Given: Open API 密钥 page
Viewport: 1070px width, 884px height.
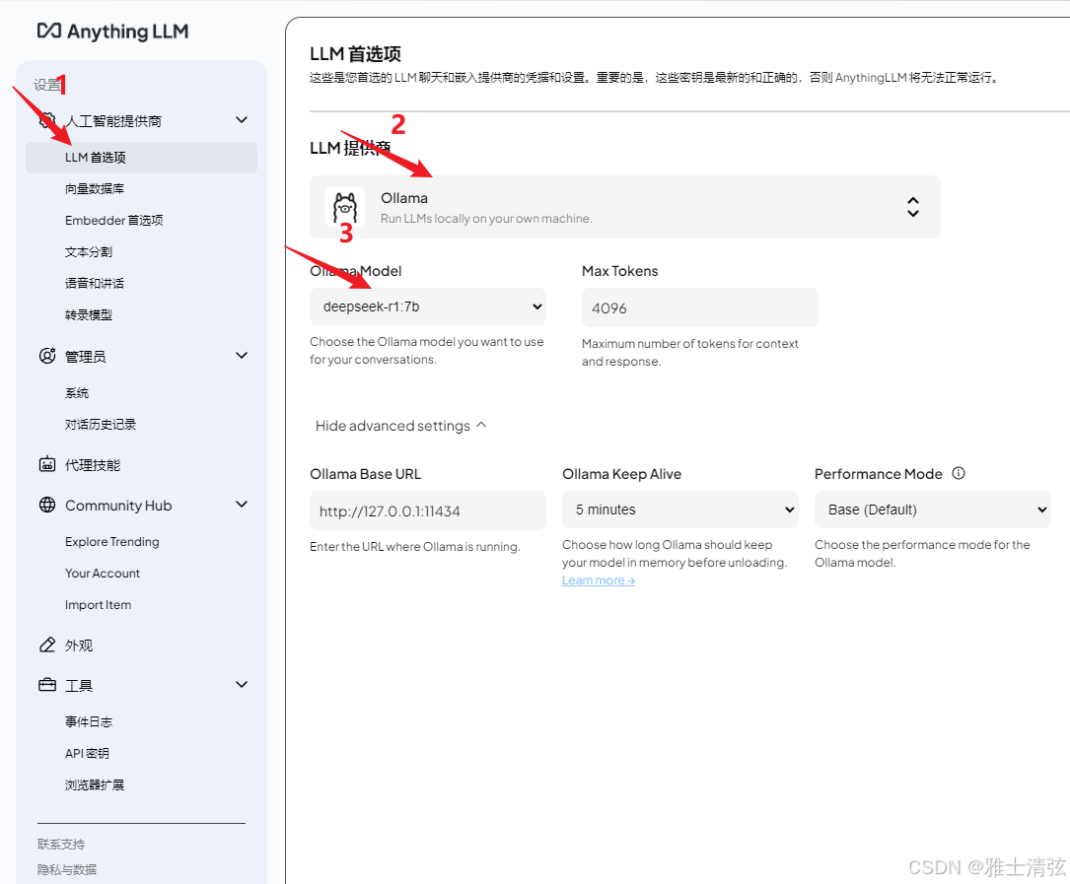Looking at the screenshot, I should point(87,753).
